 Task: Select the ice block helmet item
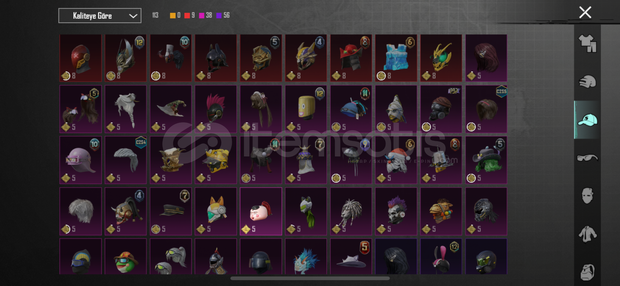[396, 58]
